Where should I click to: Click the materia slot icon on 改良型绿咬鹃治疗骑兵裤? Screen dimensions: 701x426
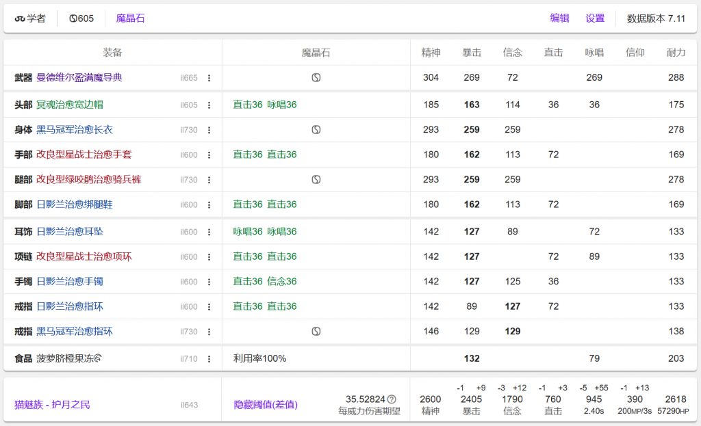coord(315,179)
